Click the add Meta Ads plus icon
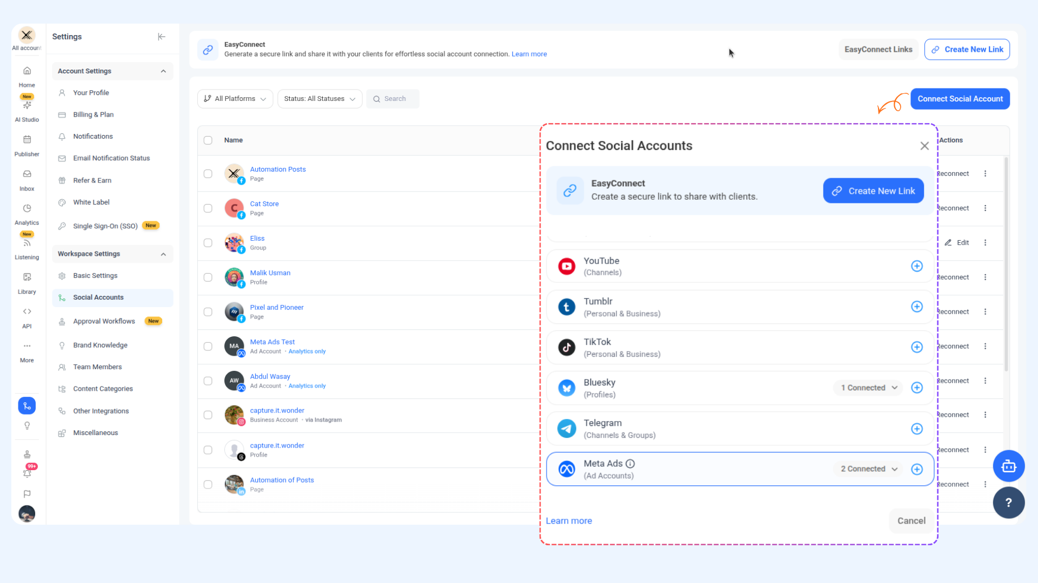Image resolution: width=1038 pixels, height=583 pixels. 917,469
